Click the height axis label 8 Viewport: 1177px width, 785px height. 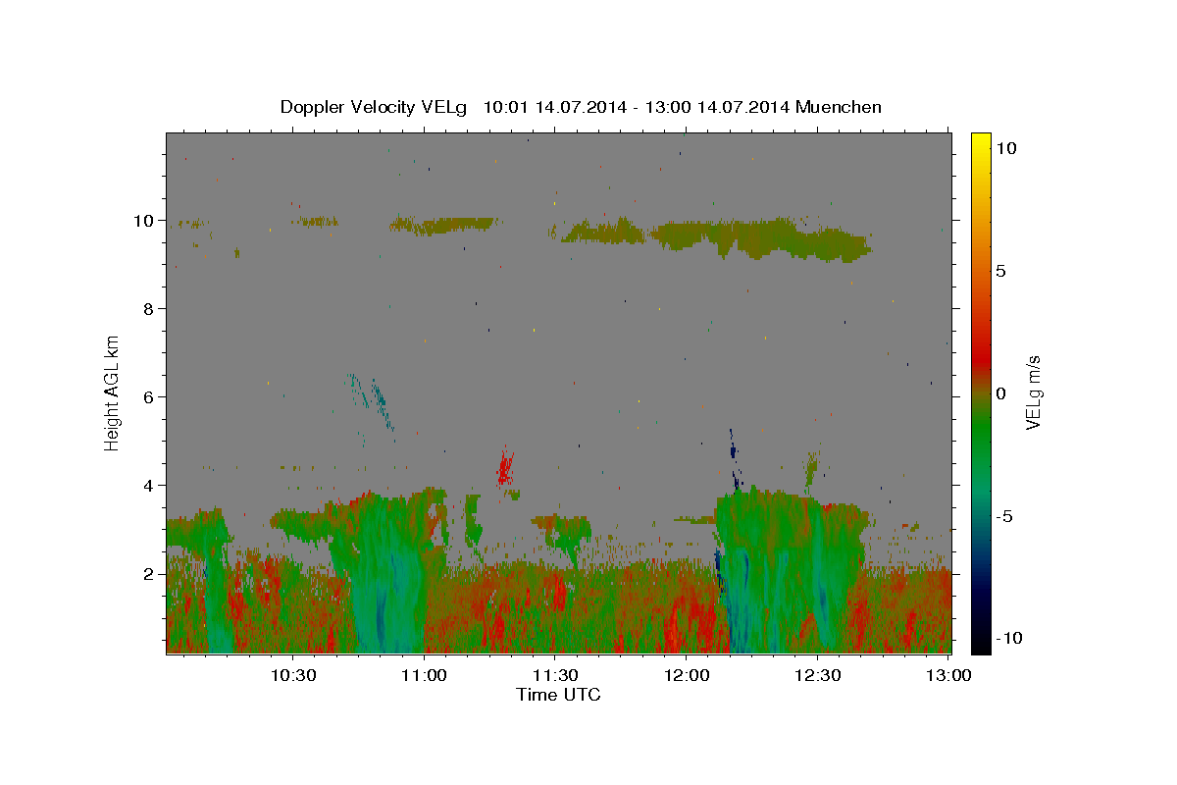150,308
